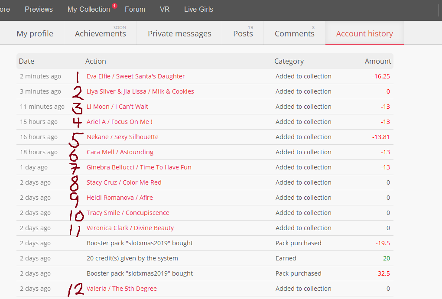Click the My Collection notification badge
Image resolution: width=442 pixels, height=299 pixels.
114,6
